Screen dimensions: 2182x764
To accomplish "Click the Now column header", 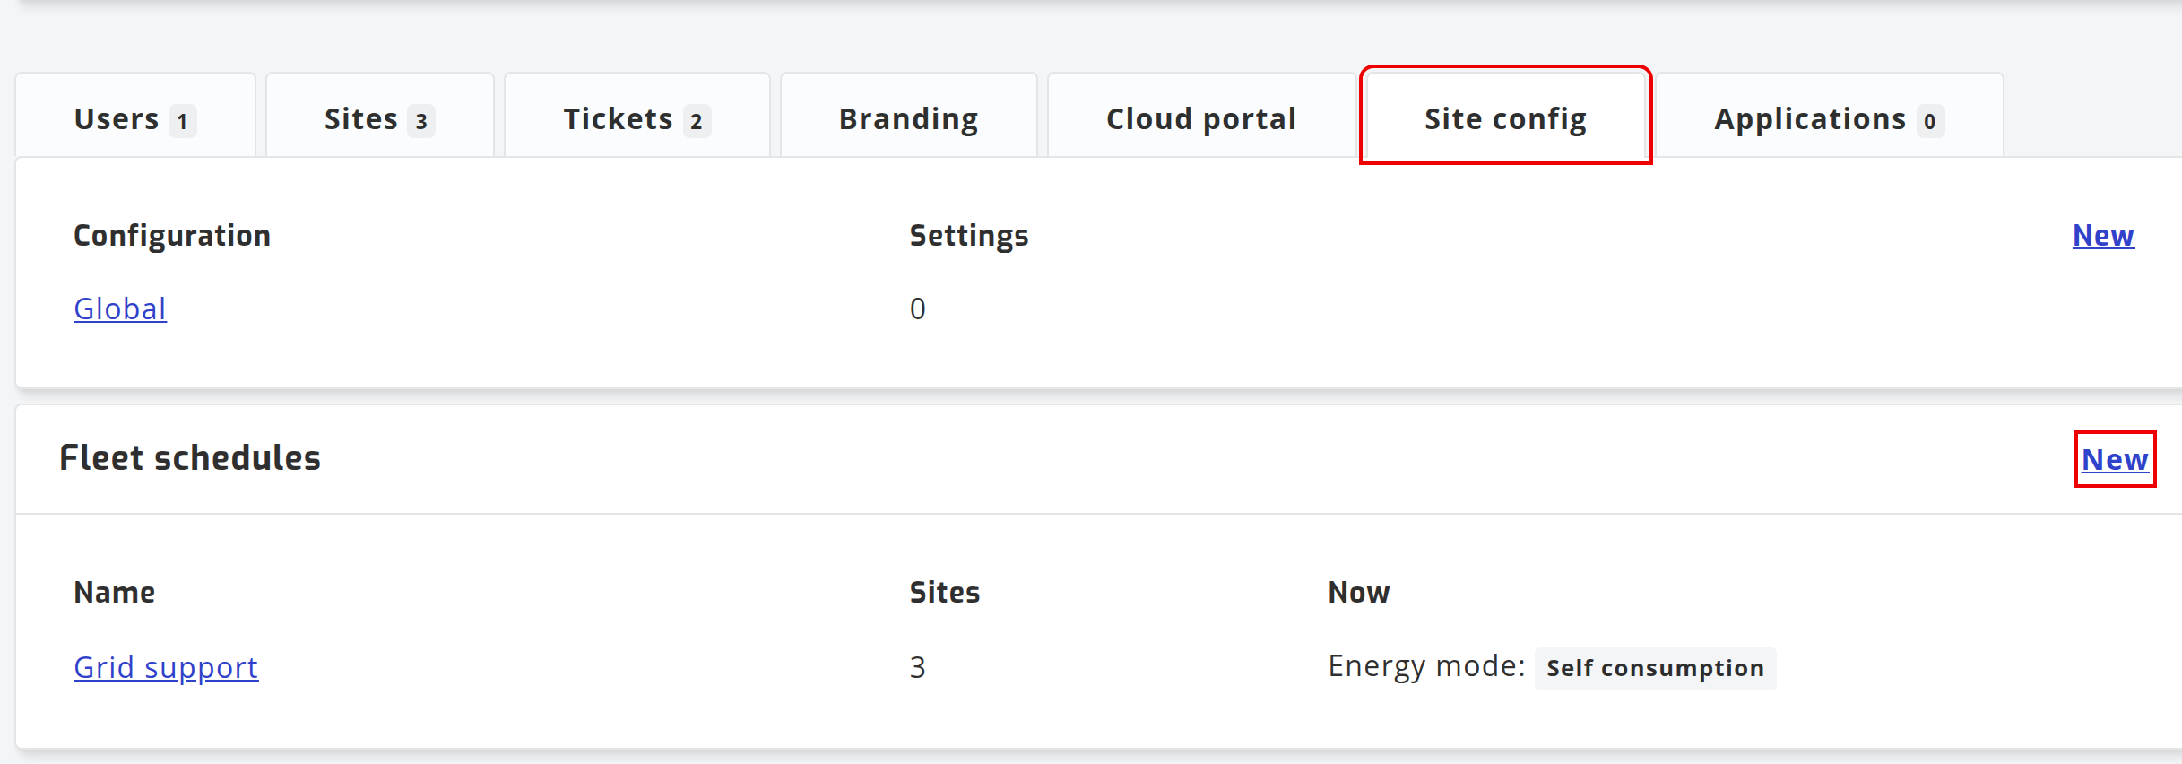I will click(x=1359, y=592).
